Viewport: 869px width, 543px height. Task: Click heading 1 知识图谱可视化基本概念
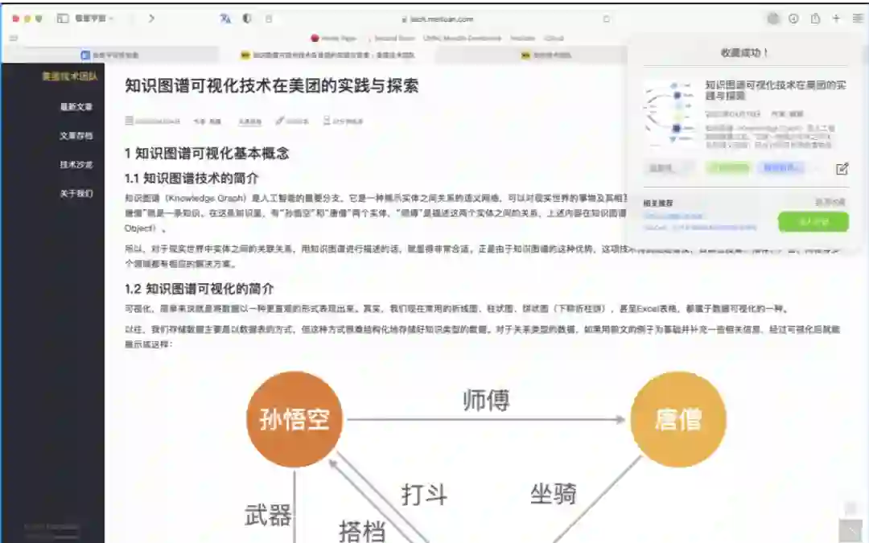click(x=207, y=154)
